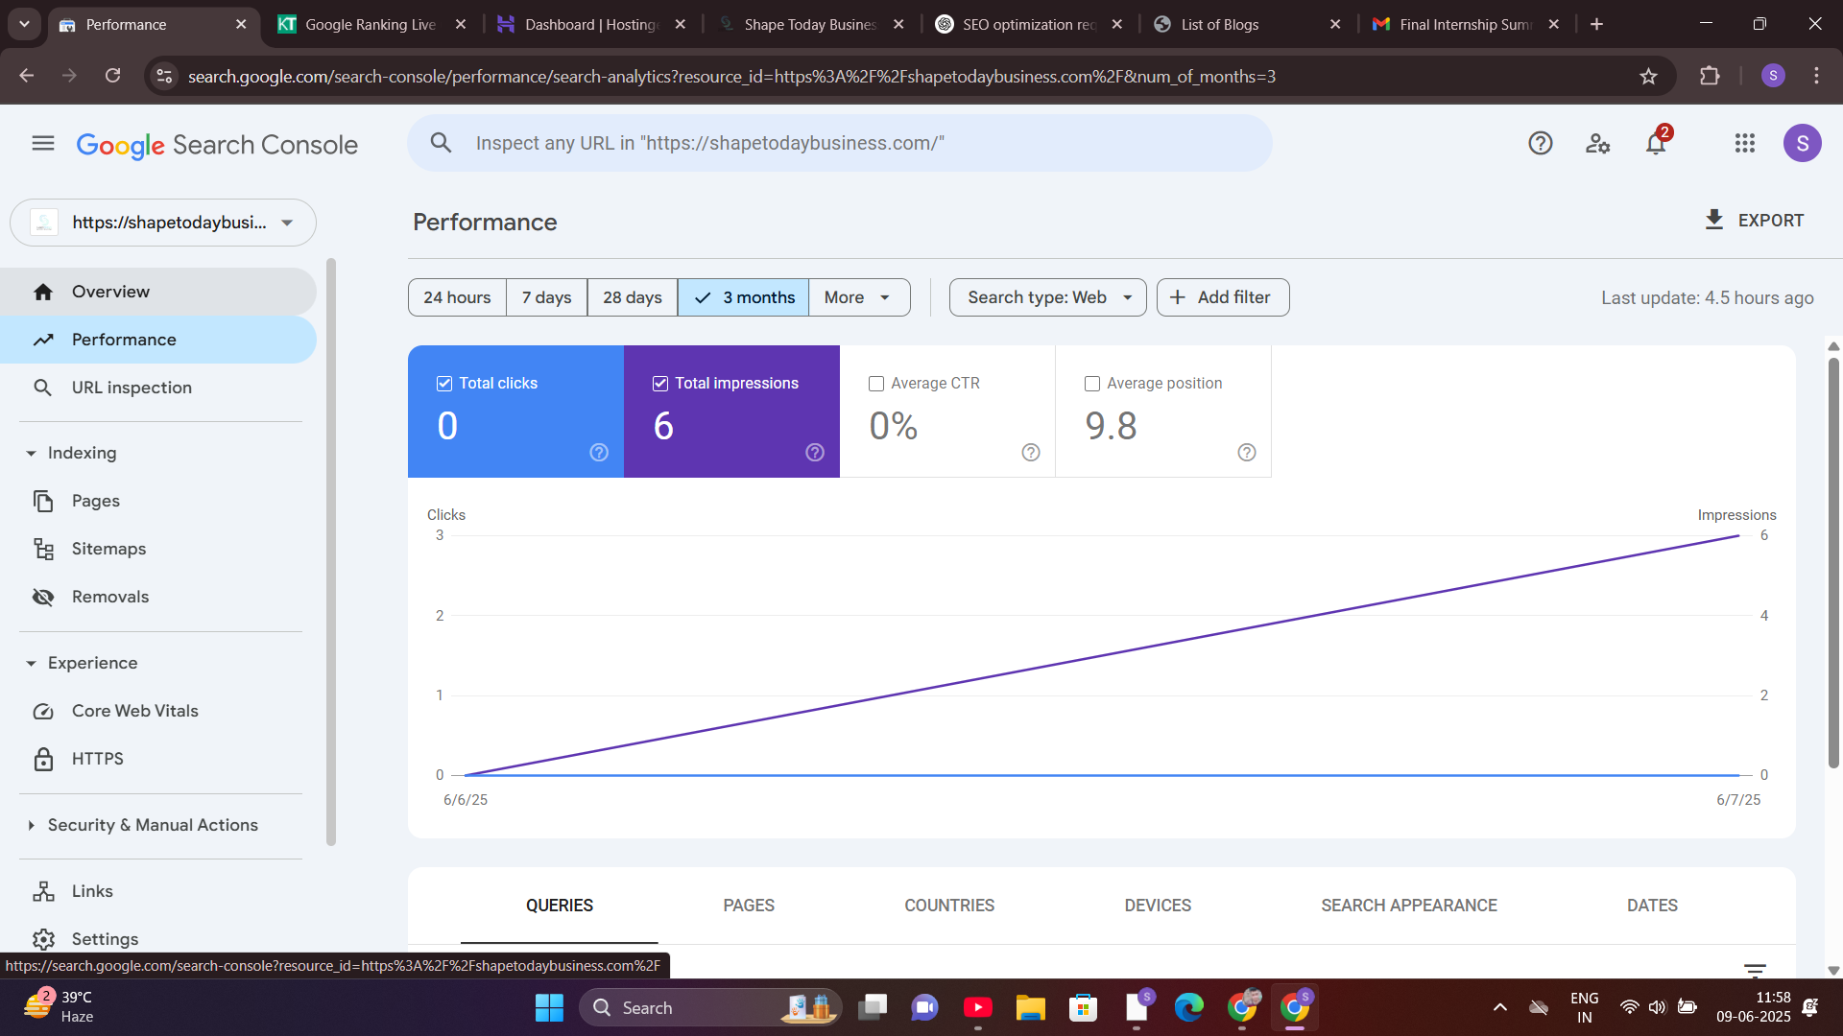The width and height of the screenshot is (1843, 1036).
Task: Enable the Average CTR checkbox
Action: (x=876, y=384)
